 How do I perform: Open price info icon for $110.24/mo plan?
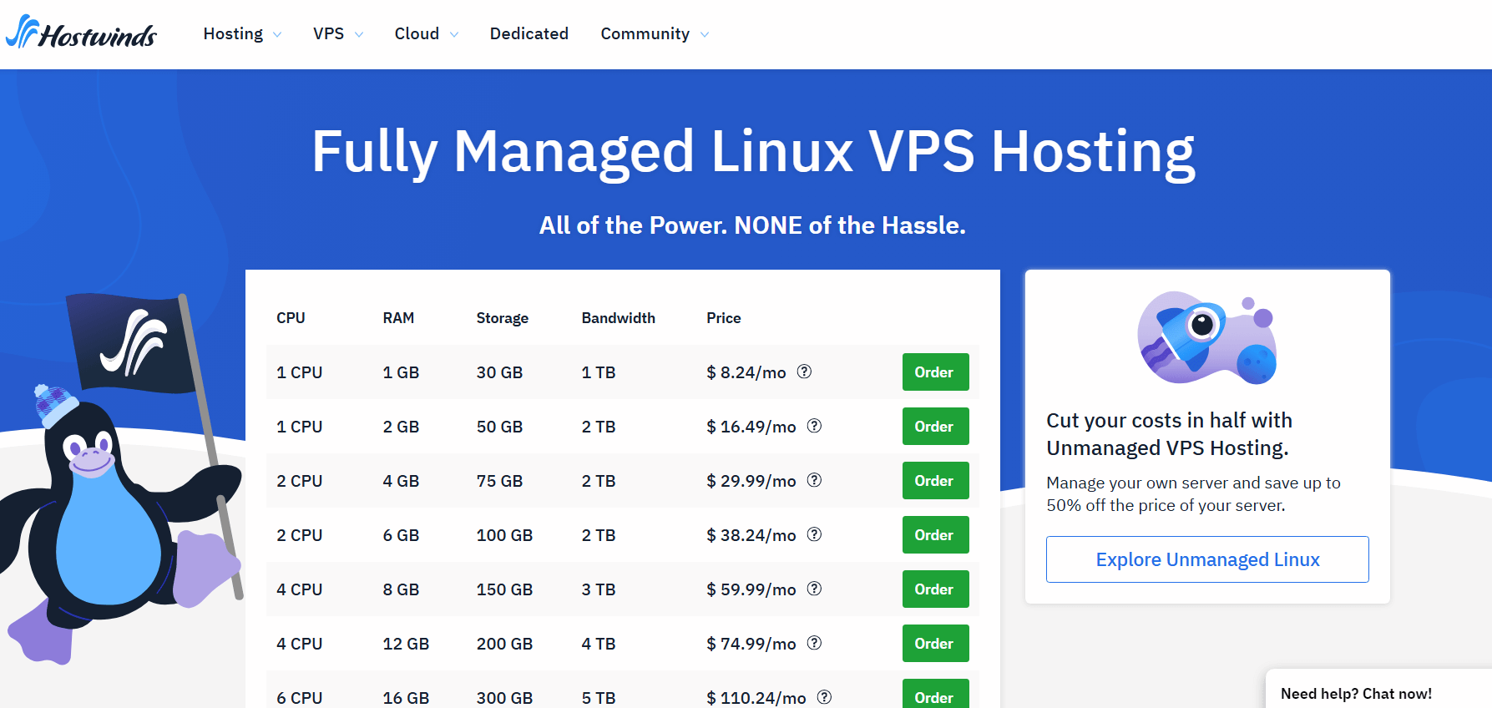point(824,697)
